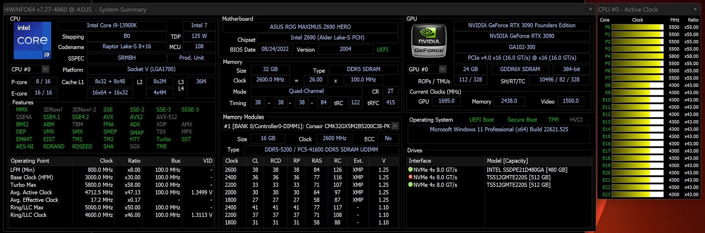The image size is (705, 233).
Task: Click the Quad-Channel memory mode value
Action: point(306,91)
